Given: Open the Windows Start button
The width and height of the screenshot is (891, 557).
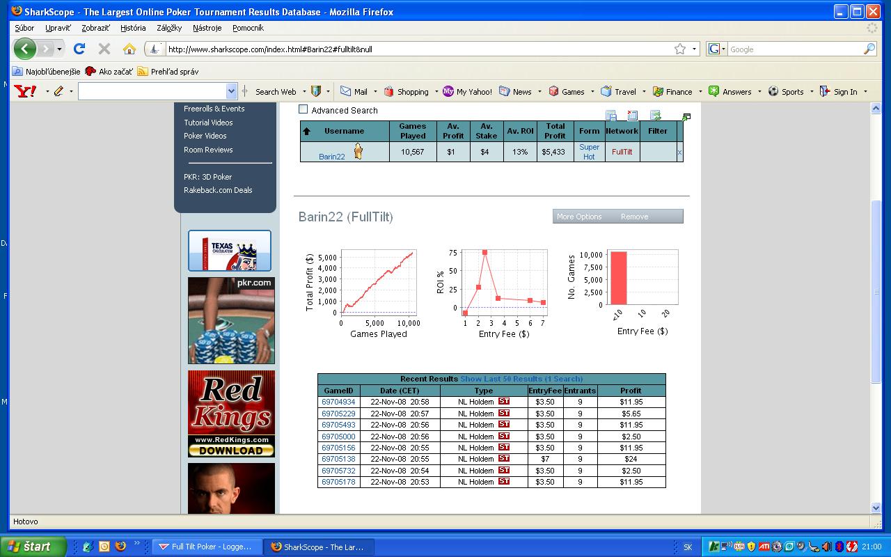Looking at the screenshot, I should pos(33,547).
